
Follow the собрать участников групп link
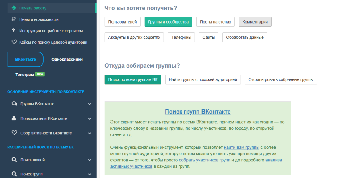point(204,160)
